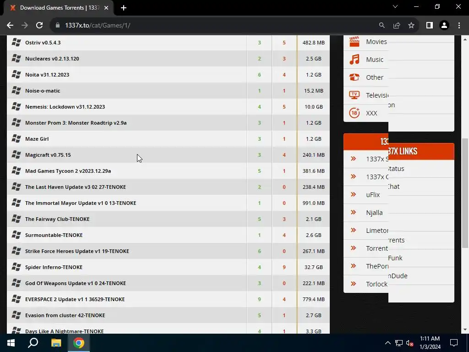Open God Of Weapons Update torrent

pyautogui.click(x=76, y=283)
